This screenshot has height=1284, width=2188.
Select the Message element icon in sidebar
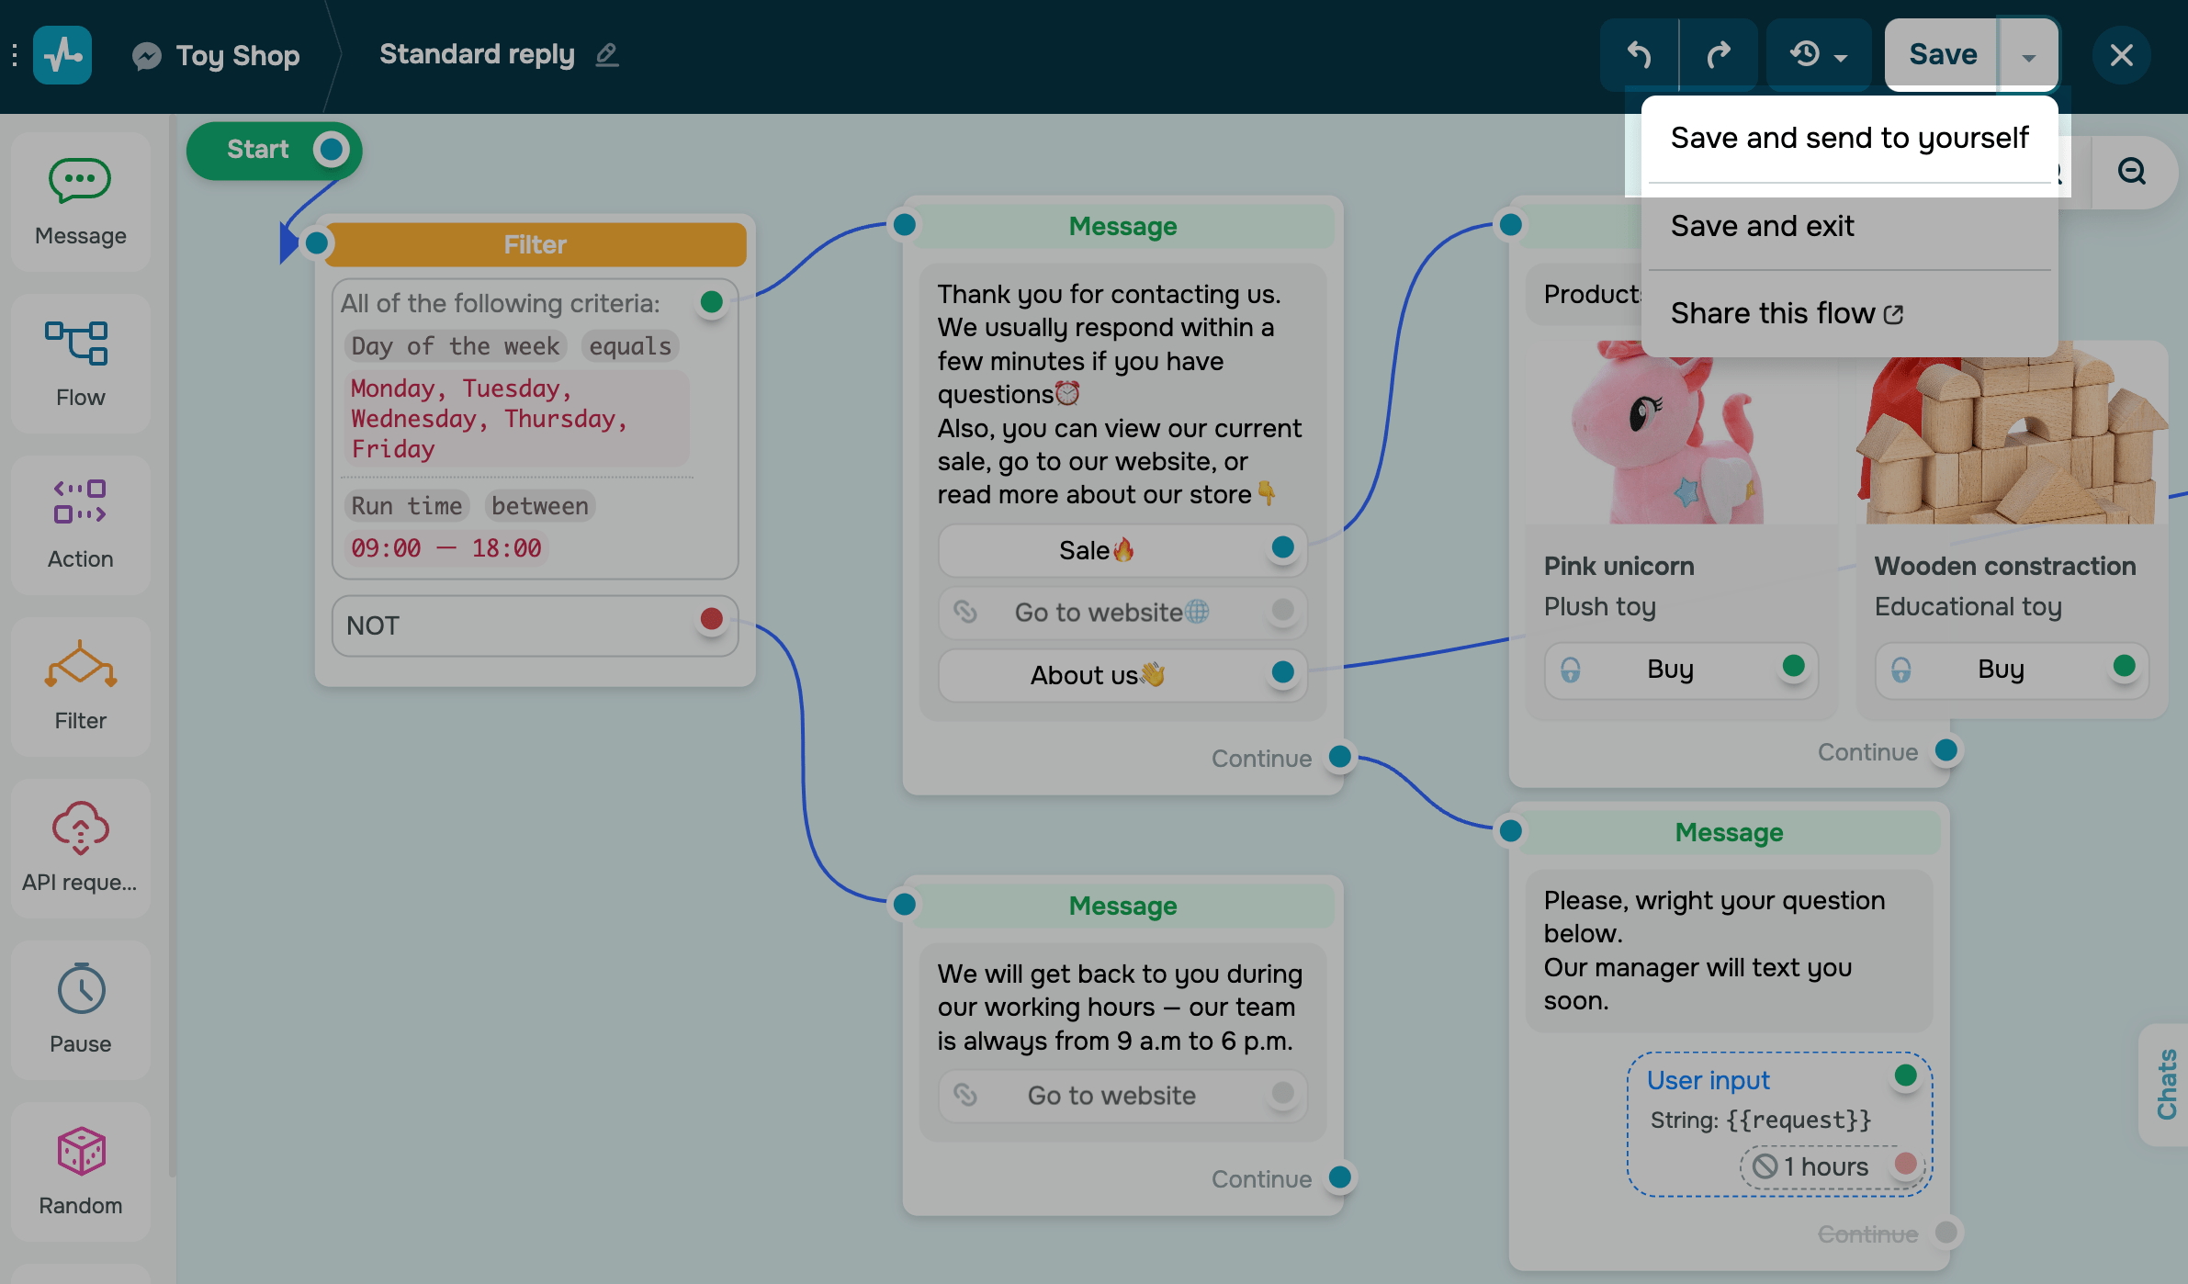80,181
